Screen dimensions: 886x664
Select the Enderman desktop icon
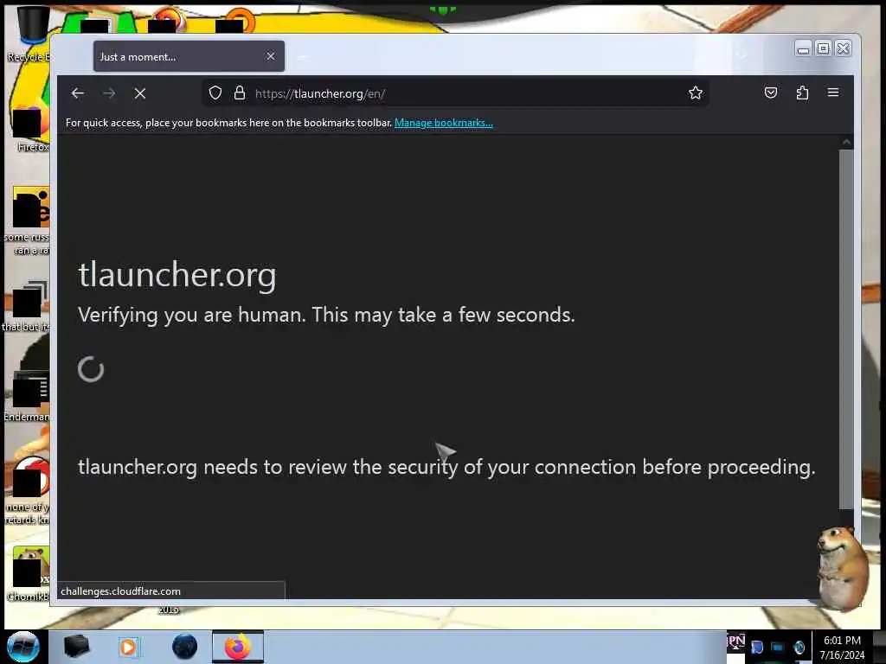(x=27, y=395)
